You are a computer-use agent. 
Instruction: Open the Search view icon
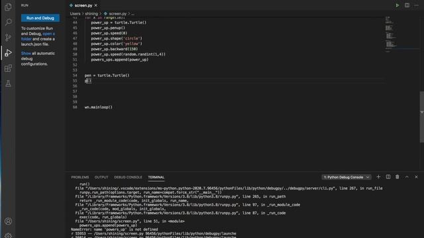[x=8, y=22]
